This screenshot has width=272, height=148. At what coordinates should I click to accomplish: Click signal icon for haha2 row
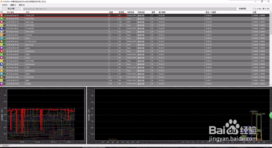(5, 58)
